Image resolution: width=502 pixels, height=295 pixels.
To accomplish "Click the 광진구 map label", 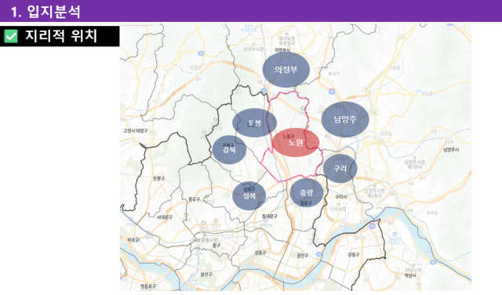I will coord(303,255).
